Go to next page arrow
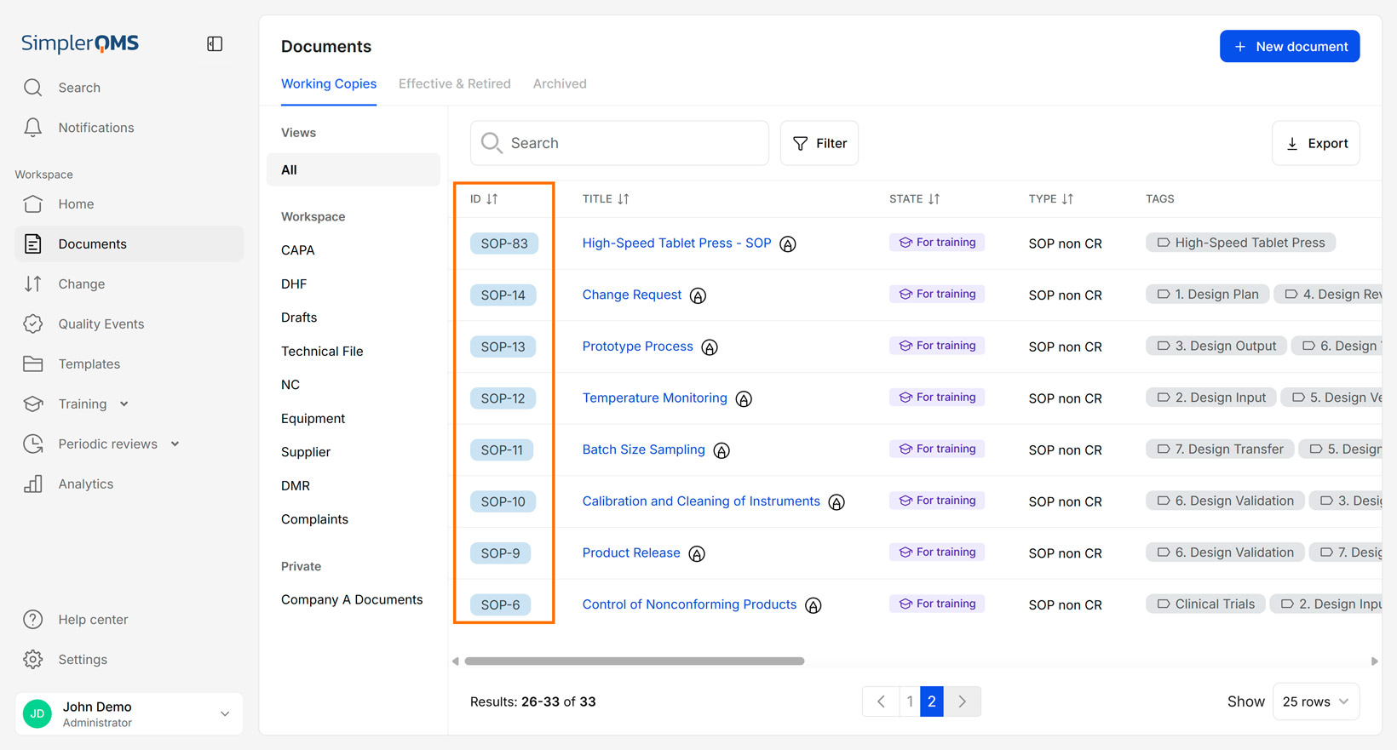This screenshot has height=750, width=1397. click(x=963, y=702)
